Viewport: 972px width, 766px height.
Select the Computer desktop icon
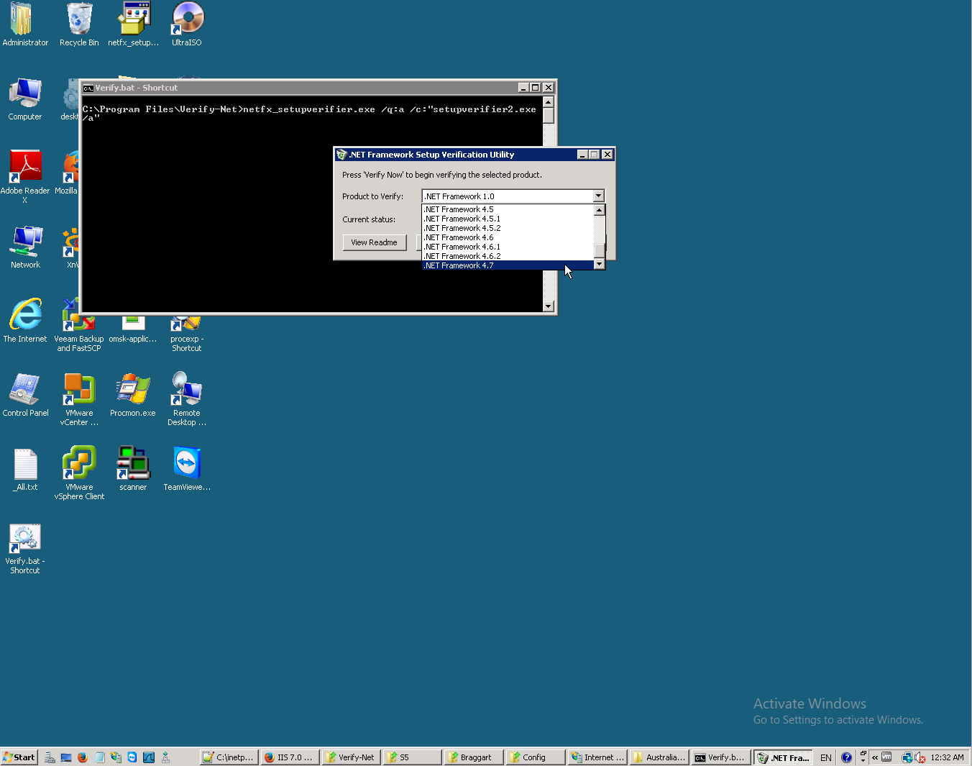(x=25, y=99)
